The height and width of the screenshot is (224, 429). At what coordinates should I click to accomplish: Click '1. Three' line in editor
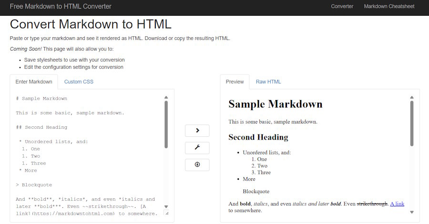tap(34, 163)
